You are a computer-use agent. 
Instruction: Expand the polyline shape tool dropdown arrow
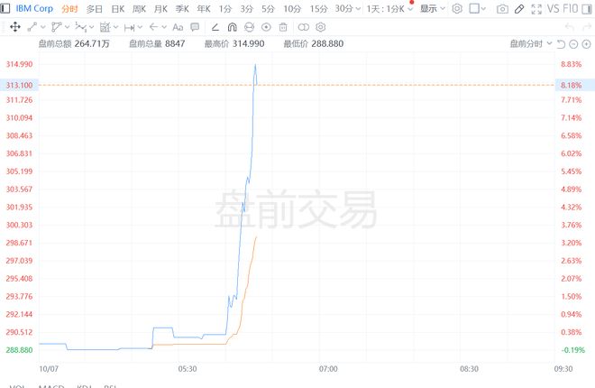68,27
